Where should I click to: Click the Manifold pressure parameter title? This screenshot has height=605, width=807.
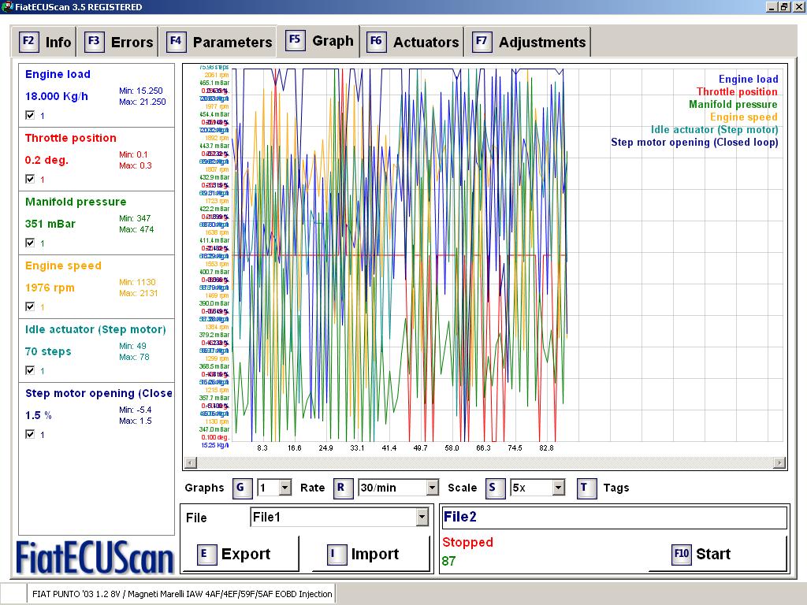(x=76, y=202)
